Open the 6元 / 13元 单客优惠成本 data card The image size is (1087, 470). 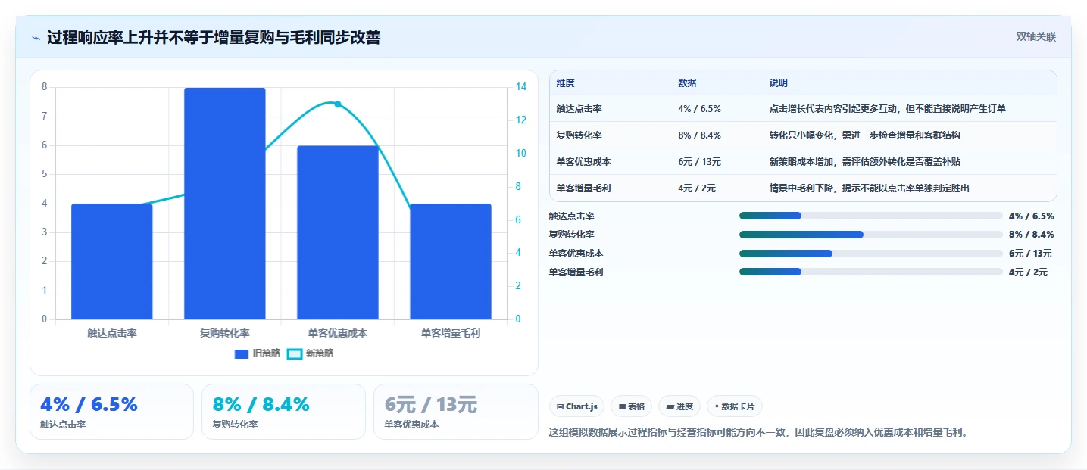455,412
